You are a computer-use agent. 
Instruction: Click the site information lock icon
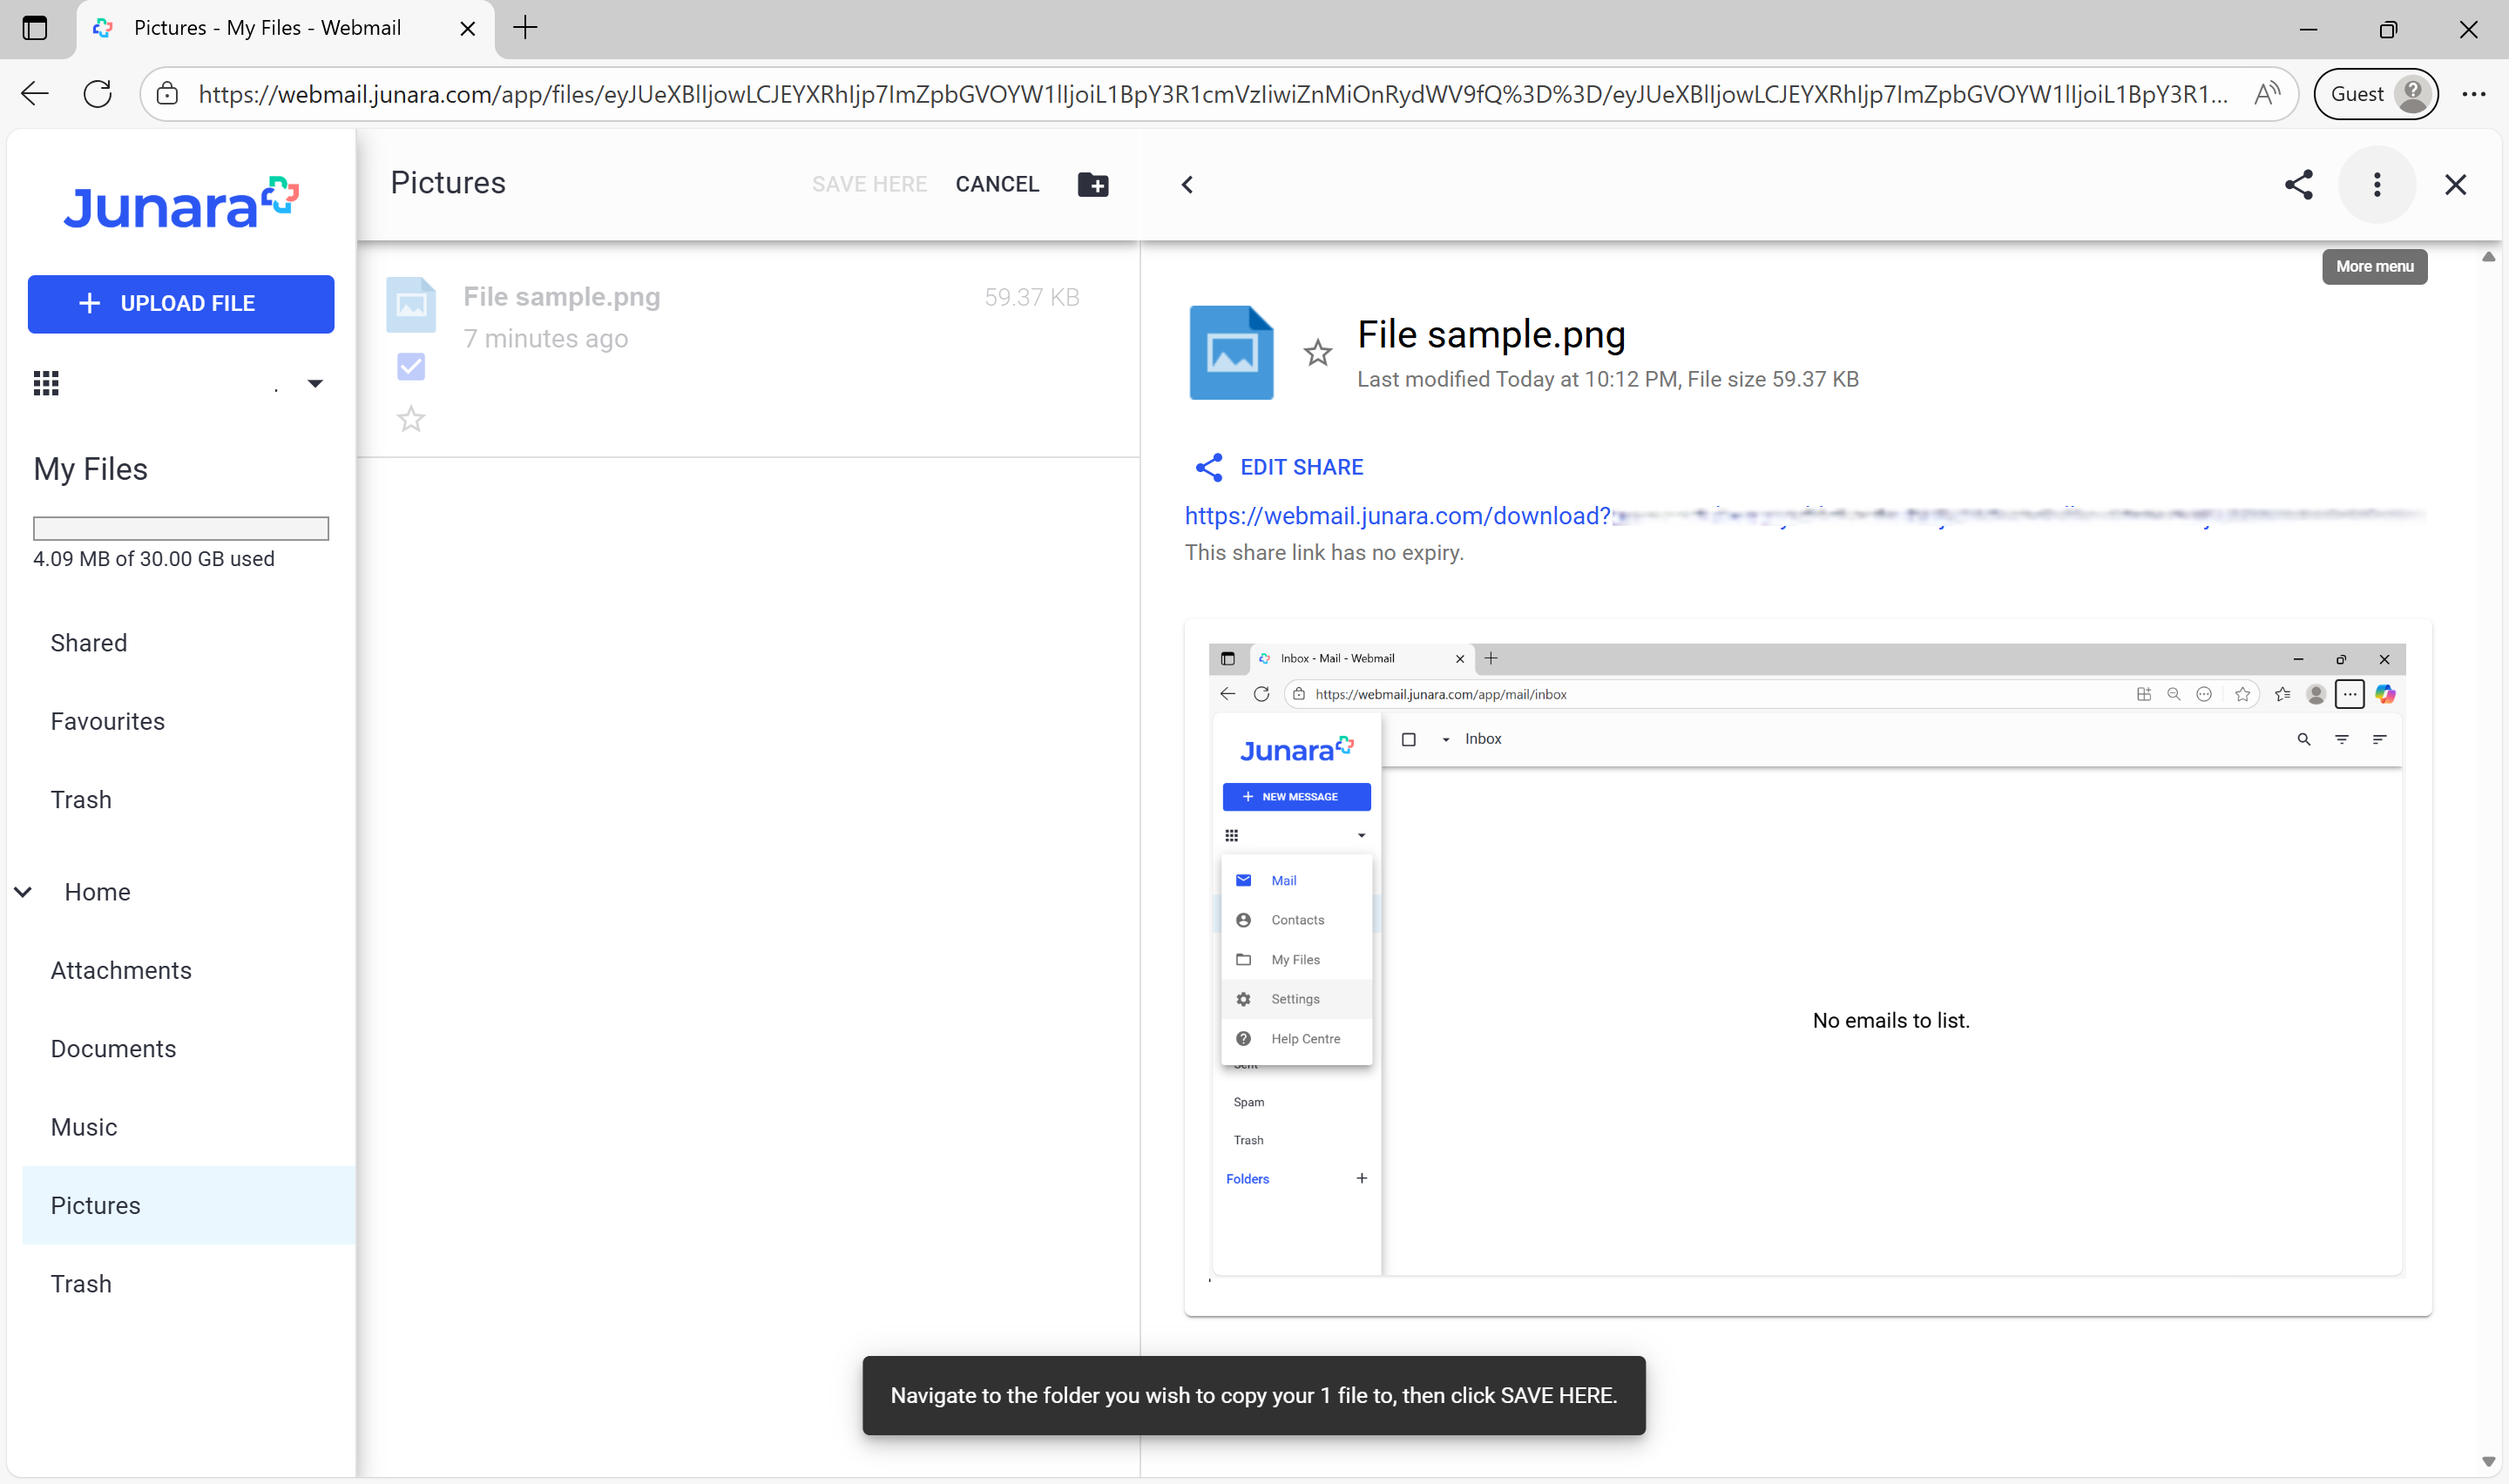[167, 94]
